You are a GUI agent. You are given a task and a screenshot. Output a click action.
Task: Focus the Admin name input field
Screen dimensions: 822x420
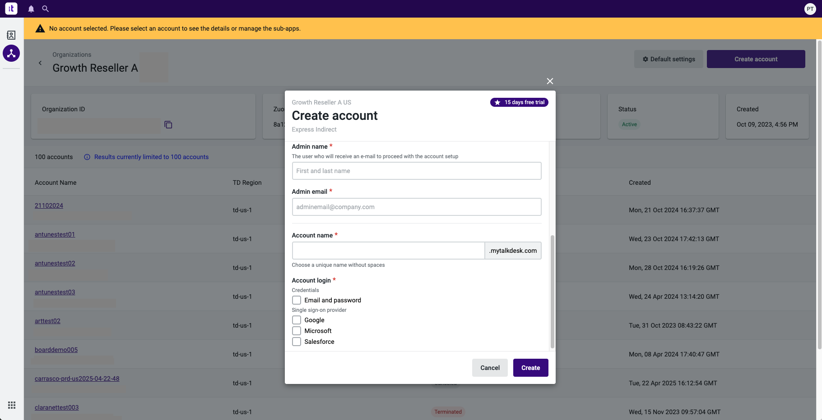pyautogui.click(x=417, y=171)
